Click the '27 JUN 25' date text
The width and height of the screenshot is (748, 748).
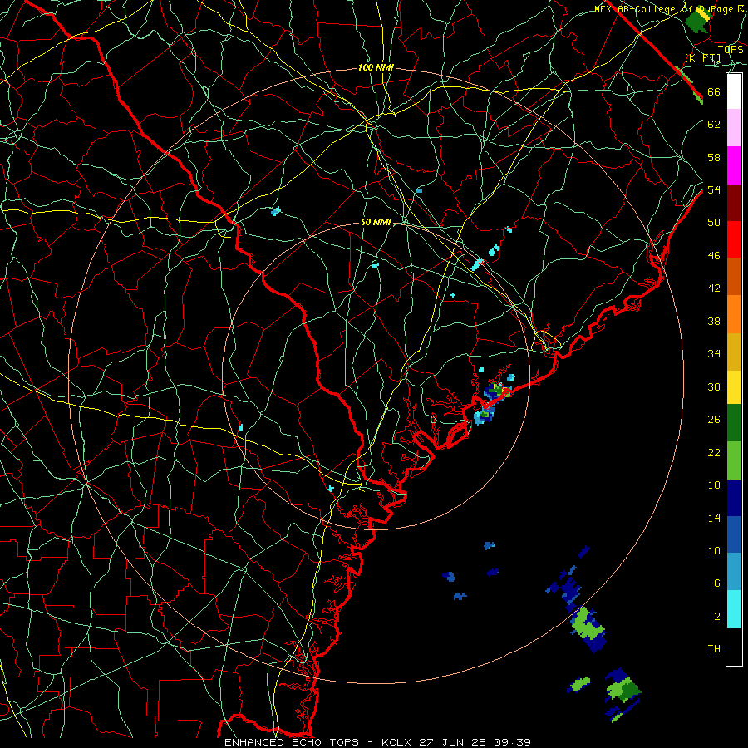pyautogui.click(x=452, y=742)
